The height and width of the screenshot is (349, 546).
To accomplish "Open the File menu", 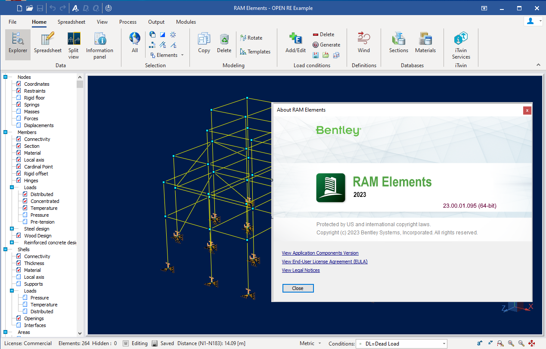I will [12, 22].
